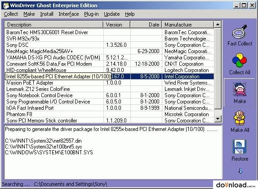Click the driver list vertical scrollbar thumb
258x189 pixels.
click(x=218, y=68)
